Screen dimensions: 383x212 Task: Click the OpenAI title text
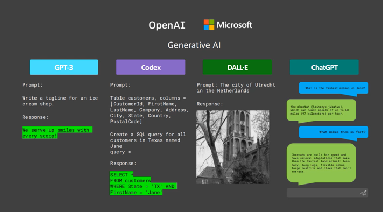(167, 25)
